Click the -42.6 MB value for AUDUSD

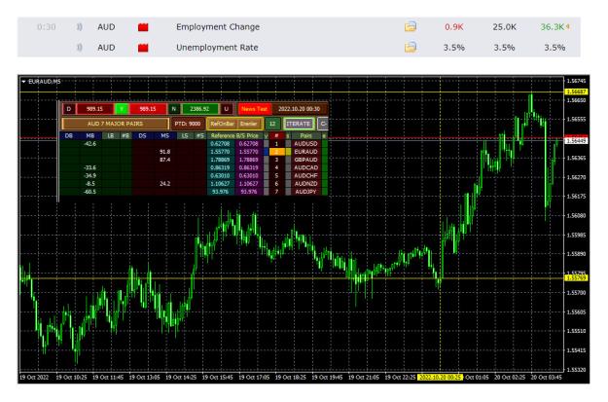(89, 144)
